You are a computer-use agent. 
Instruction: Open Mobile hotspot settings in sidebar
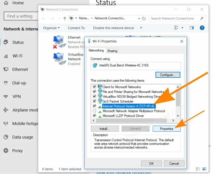21,123
